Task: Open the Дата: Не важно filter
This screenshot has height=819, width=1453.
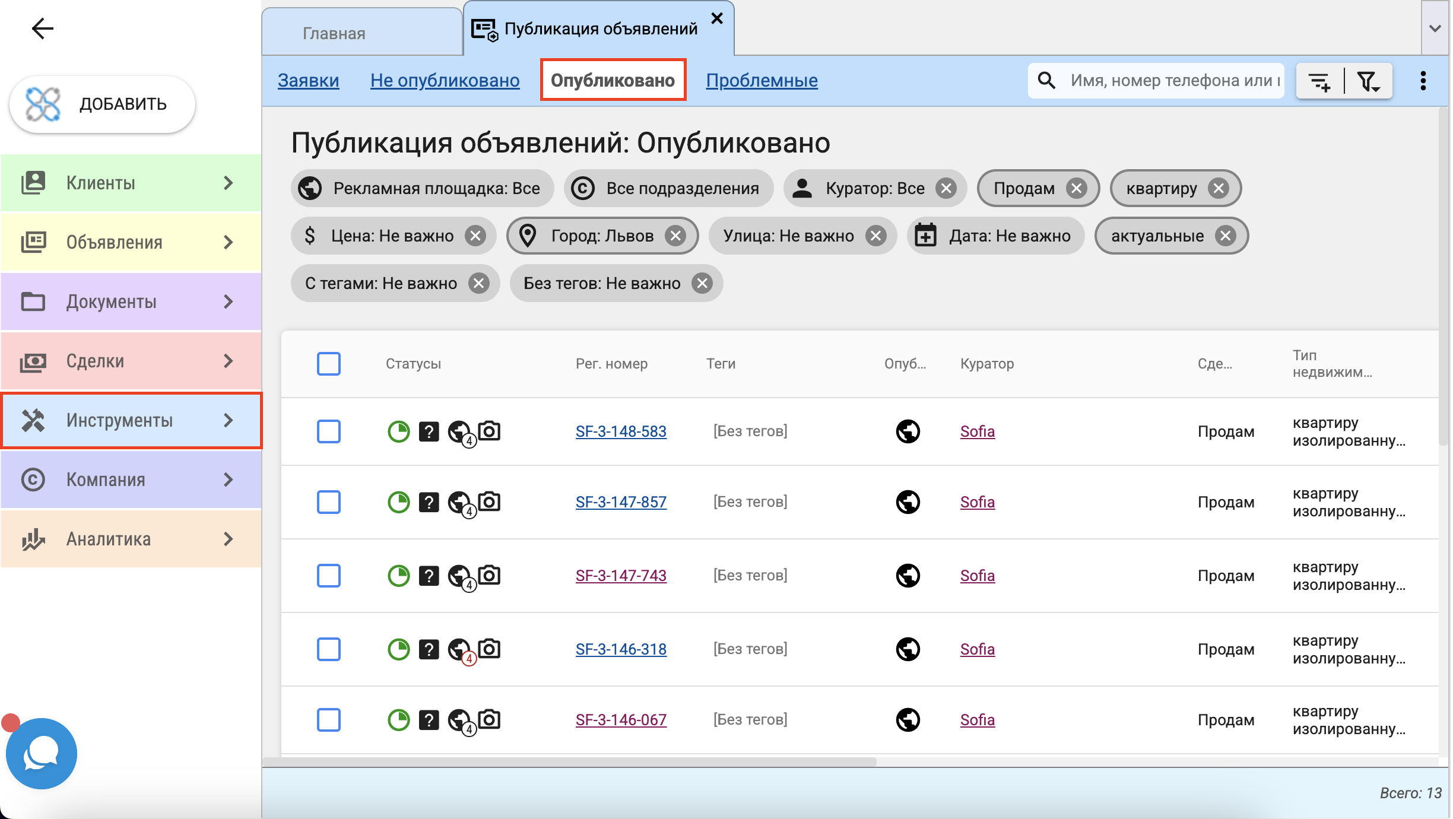Action: (x=995, y=236)
